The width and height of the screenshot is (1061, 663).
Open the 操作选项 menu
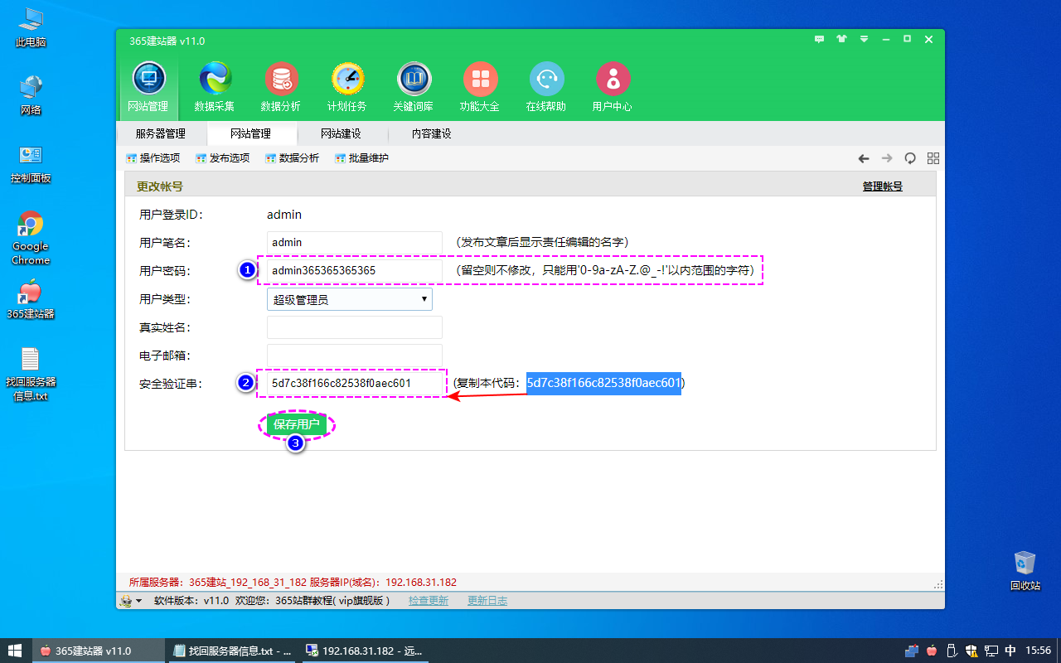(153, 158)
